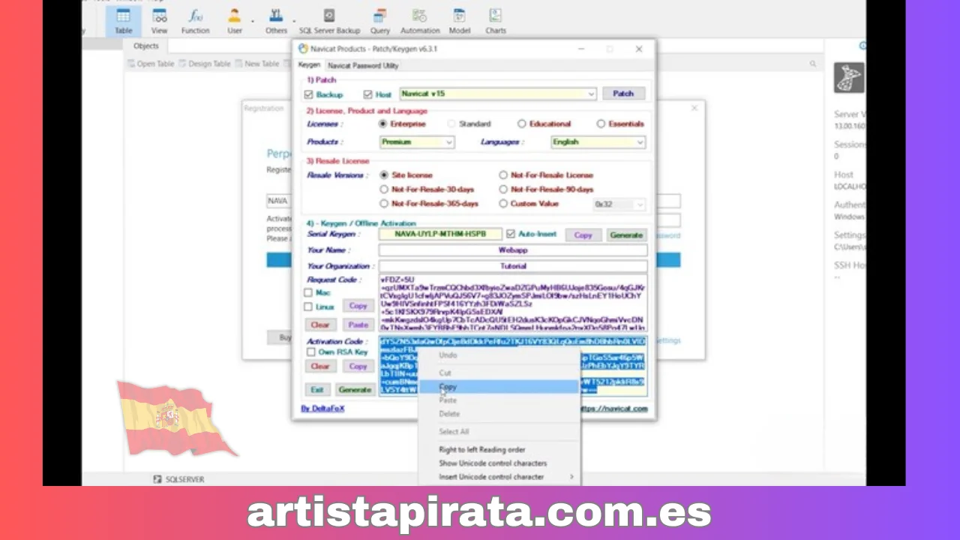Open the By DeltaFoX link
This screenshot has height=540, width=960.
click(x=322, y=409)
